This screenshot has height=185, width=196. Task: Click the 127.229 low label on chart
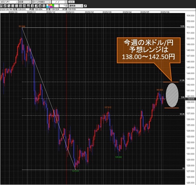(x=75, y=171)
